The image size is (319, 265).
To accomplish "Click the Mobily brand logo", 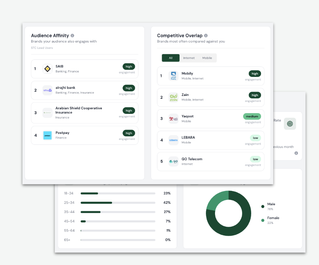I will 174,76.
